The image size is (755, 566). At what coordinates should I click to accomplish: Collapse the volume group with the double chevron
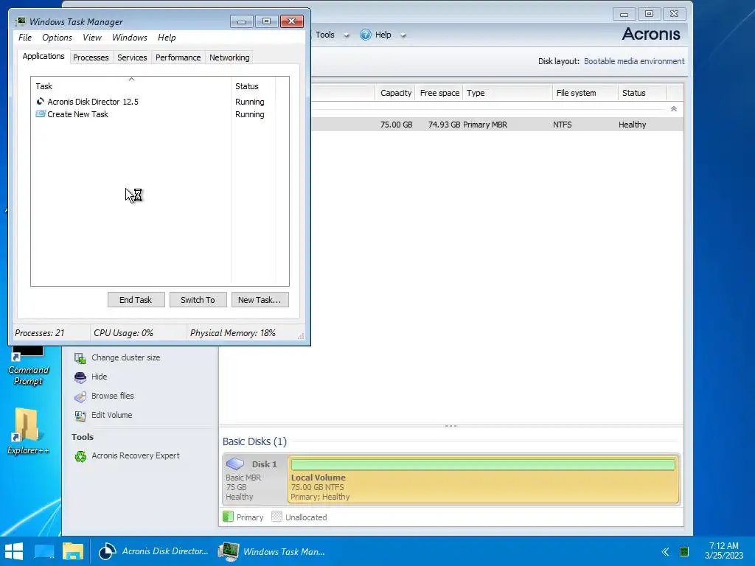click(674, 109)
